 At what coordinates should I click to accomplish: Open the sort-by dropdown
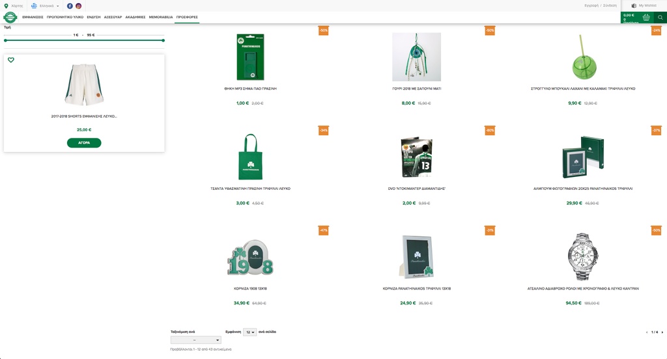(195, 340)
